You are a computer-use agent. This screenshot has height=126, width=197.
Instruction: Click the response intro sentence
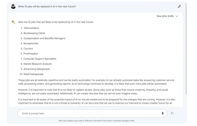click(x=56, y=22)
